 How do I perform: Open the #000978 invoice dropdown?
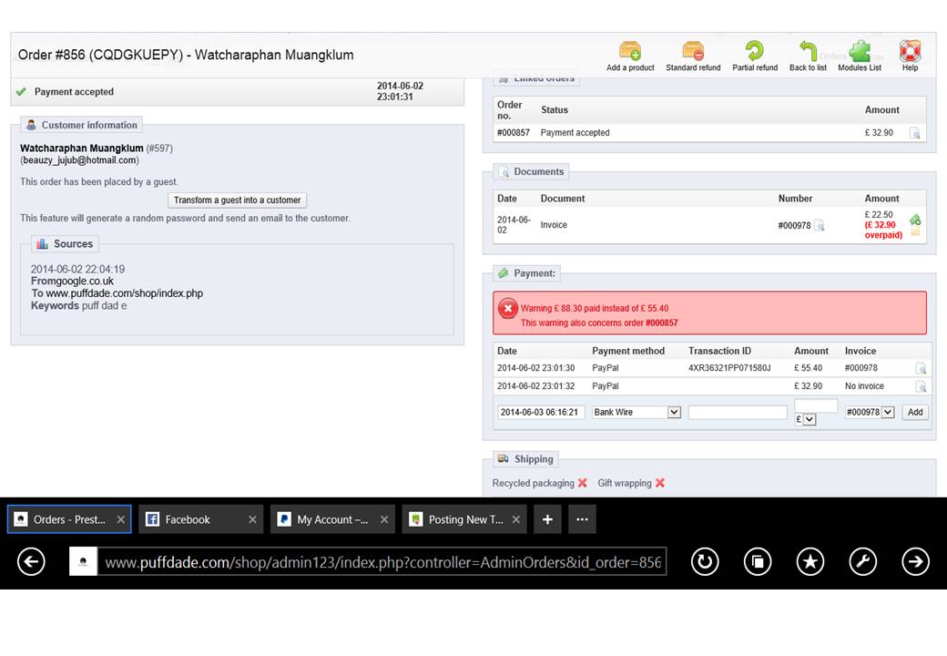[869, 412]
